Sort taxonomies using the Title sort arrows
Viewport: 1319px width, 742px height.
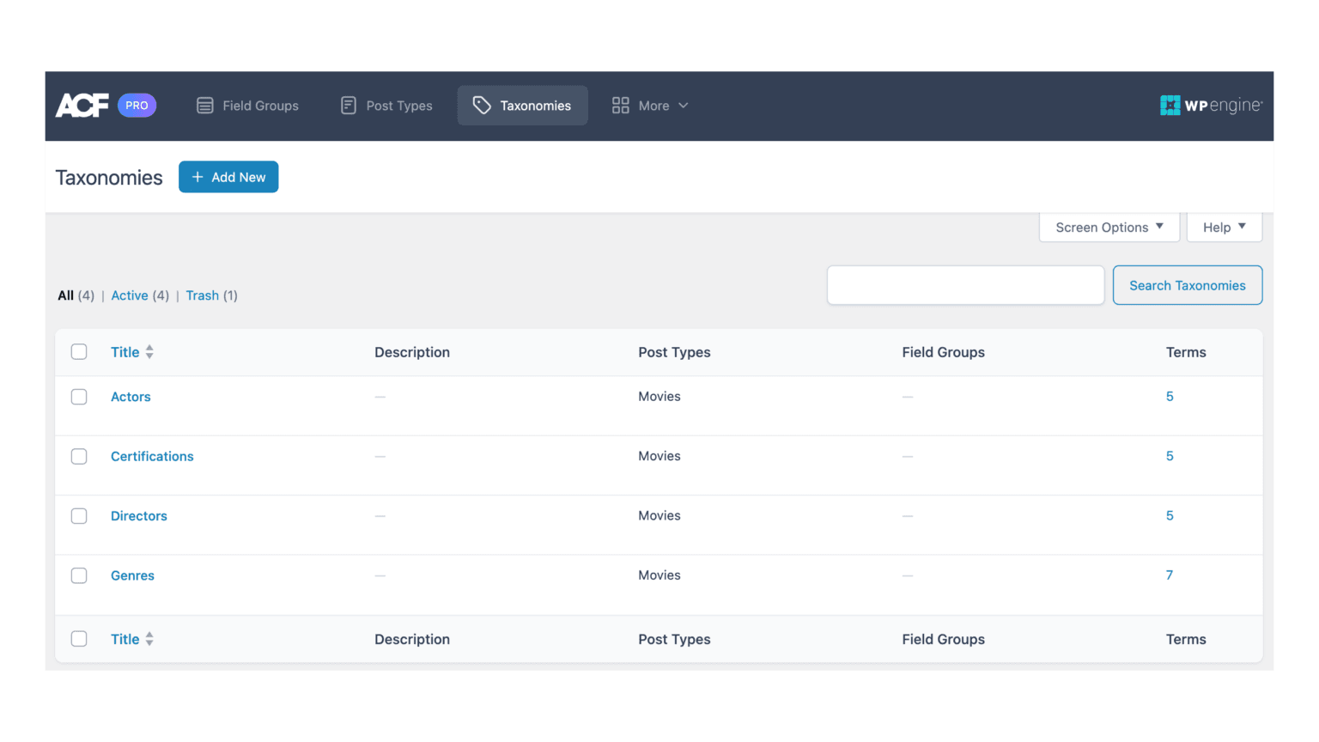point(149,351)
